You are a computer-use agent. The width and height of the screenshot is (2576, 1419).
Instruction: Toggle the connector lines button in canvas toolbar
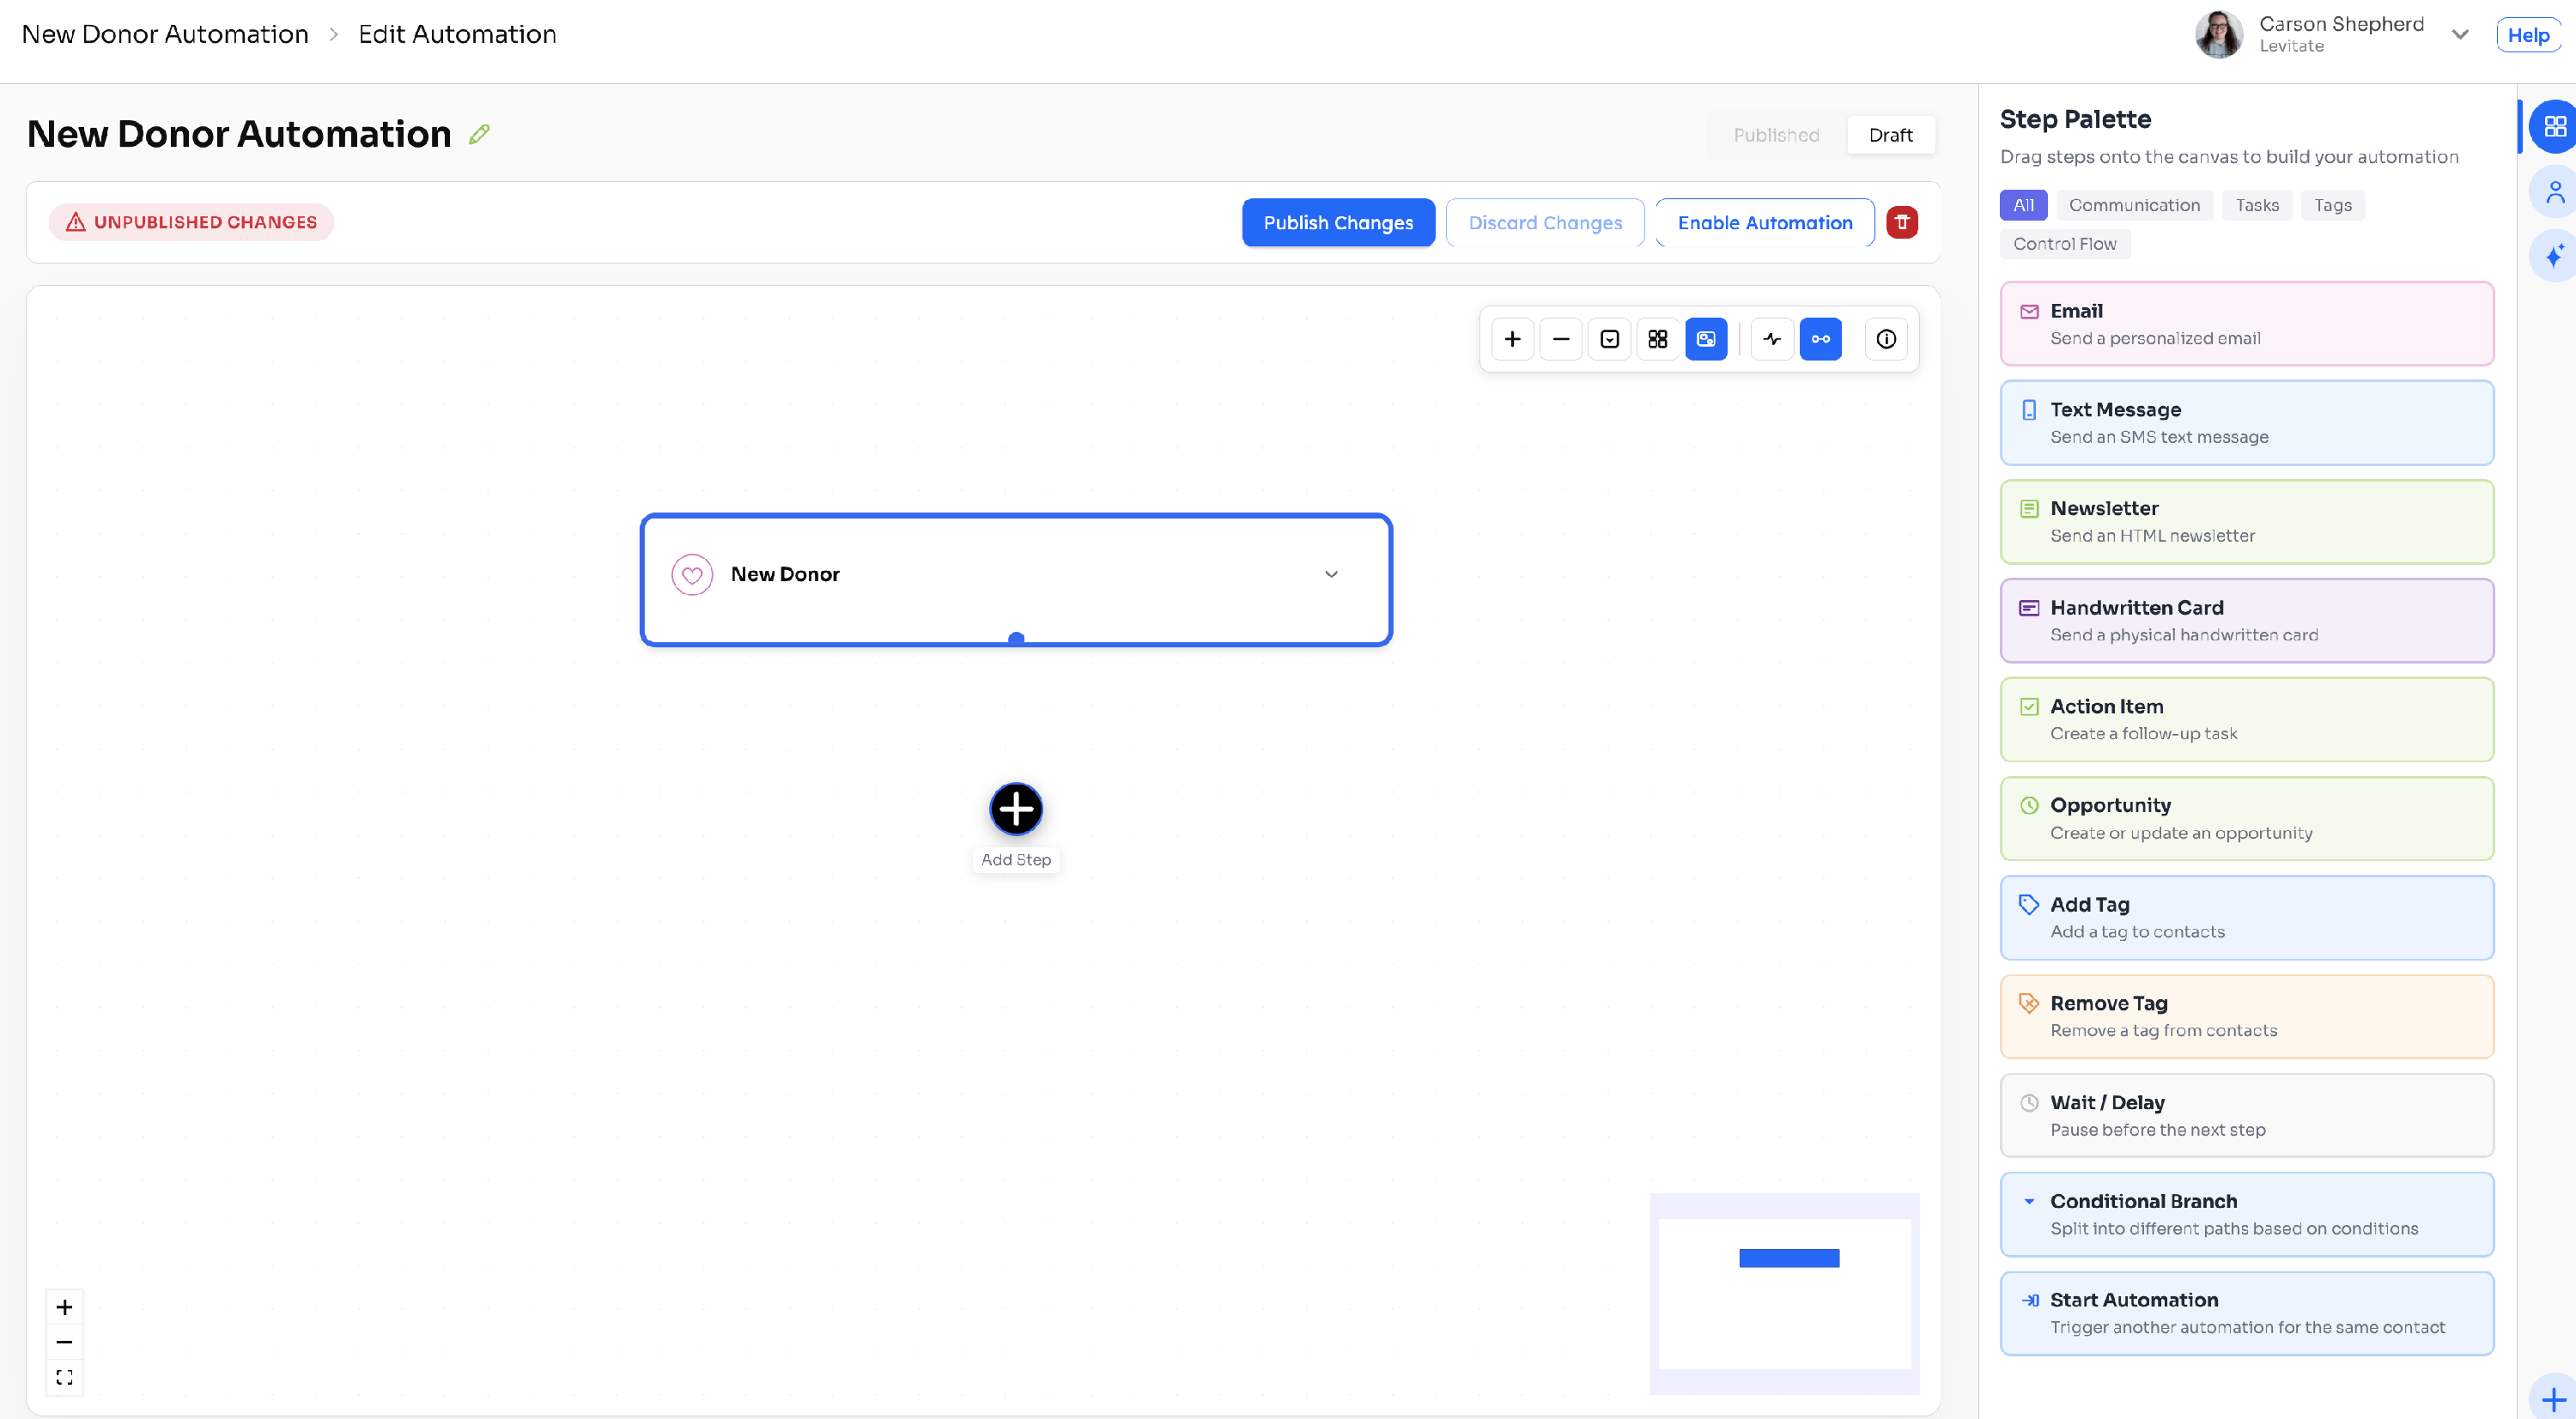(1820, 339)
